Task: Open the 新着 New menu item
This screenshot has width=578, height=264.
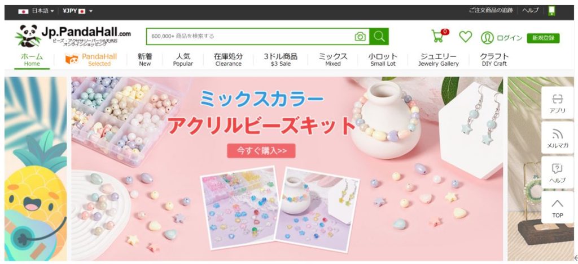Action: [145, 60]
